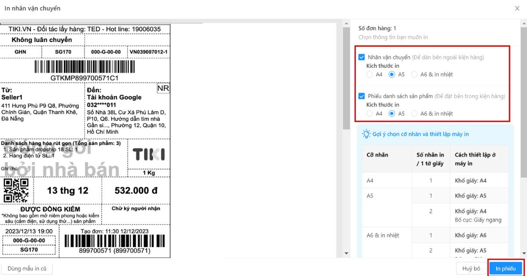Select A4 size for Phiếu danh sách sản phẩm
Screen dimensions: 527x276
tap(370, 113)
